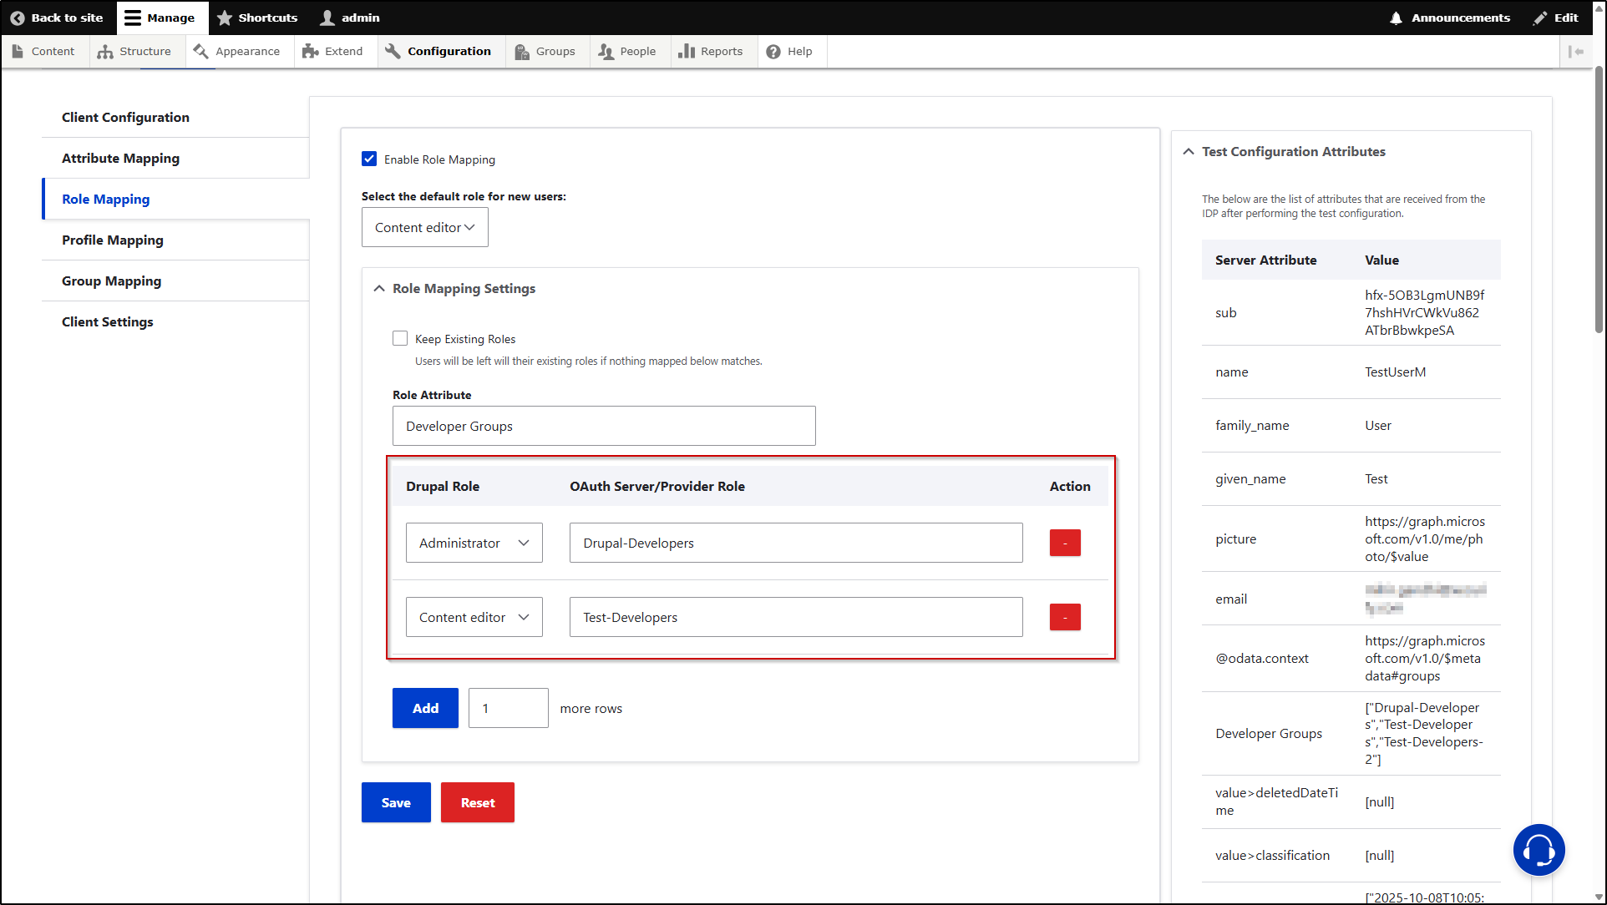Open the Content editor Drupal role dropdown in mapping table
Viewport: 1607px width, 905px height.
point(474,617)
